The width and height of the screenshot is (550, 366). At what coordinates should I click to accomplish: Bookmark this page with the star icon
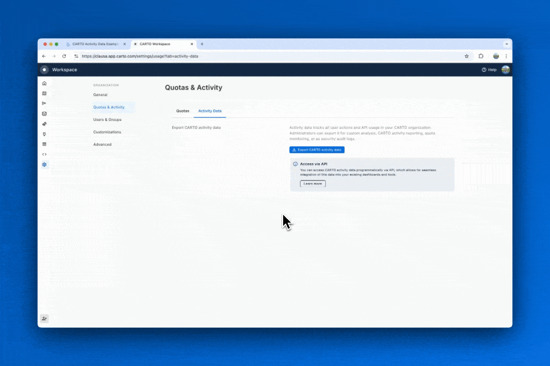466,56
